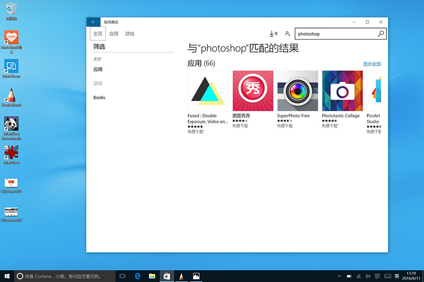Click the battery icon in system tray
This screenshot has height=282, width=424.
(349, 276)
